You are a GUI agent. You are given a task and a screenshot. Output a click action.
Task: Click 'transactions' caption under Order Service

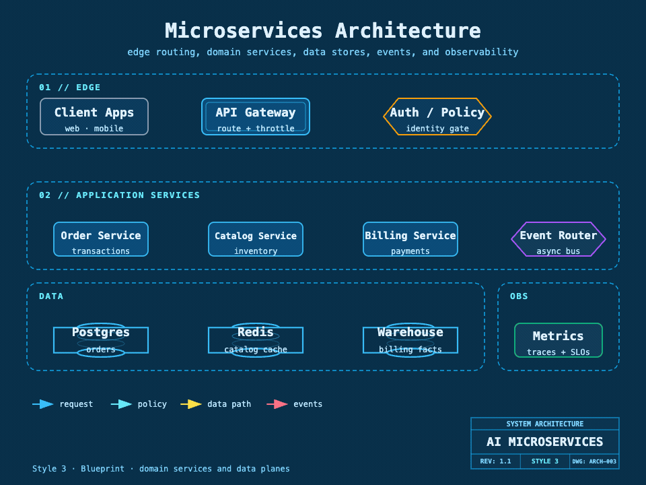pyautogui.click(x=101, y=251)
